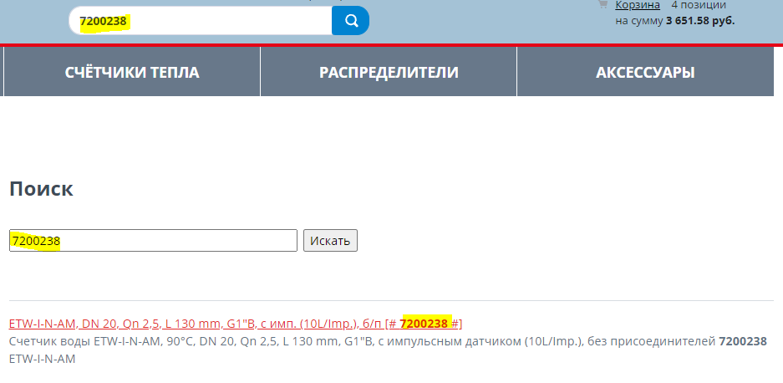This screenshot has height=383, width=783.
Task: Open the СЧЁТЧИКИ ТЕПЛА menu
Action: pos(132,72)
